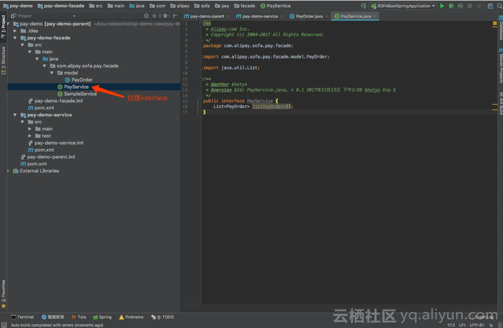Close the PayOrder.java tab
This screenshot has width=503, height=328.
coord(326,16)
